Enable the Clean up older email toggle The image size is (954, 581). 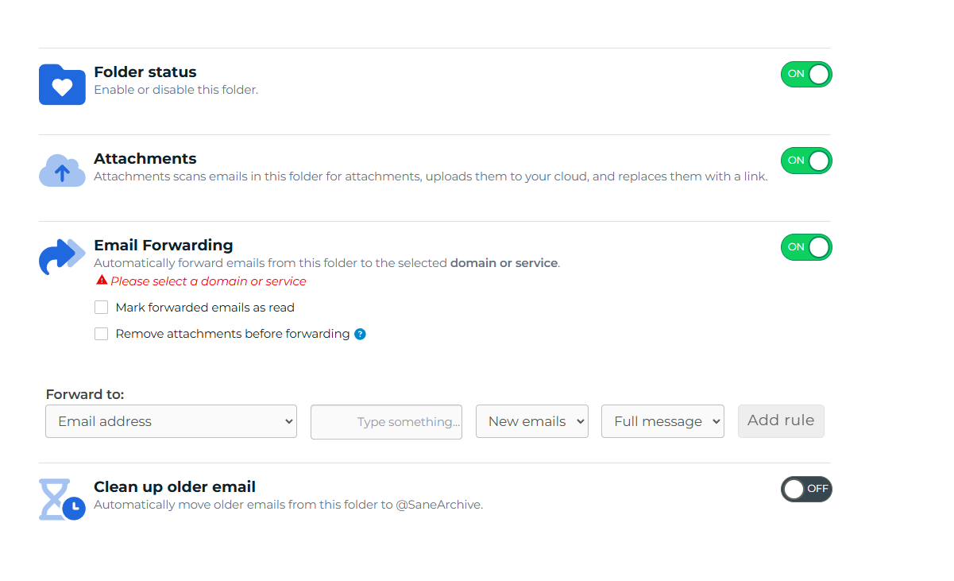click(x=805, y=489)
